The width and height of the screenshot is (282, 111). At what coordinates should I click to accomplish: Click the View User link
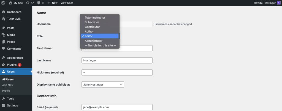pyautogui.click(x=67, y=3)
